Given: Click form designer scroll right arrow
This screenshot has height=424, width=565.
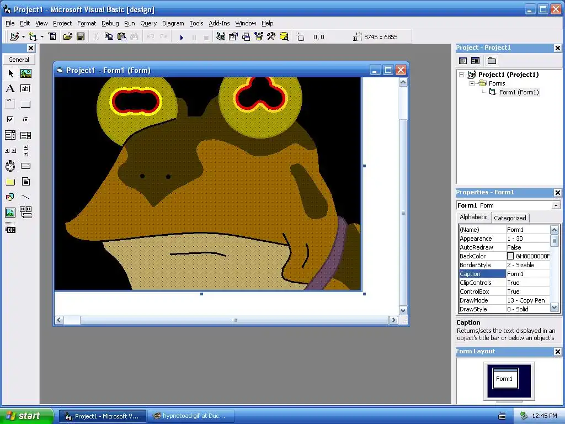Looking at the screenshot, I should [x=393, y=320].
